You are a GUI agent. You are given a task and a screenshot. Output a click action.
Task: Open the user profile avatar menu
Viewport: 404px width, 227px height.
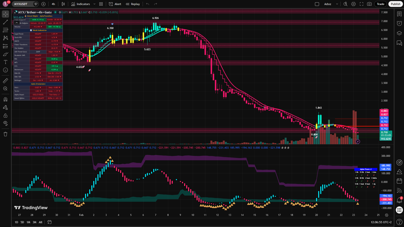click(5, 4)
